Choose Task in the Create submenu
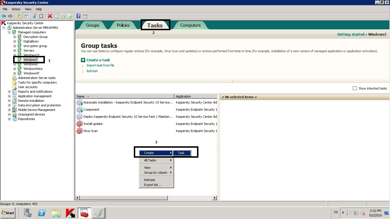Screen dimensions: 390x219 (181, 153)
